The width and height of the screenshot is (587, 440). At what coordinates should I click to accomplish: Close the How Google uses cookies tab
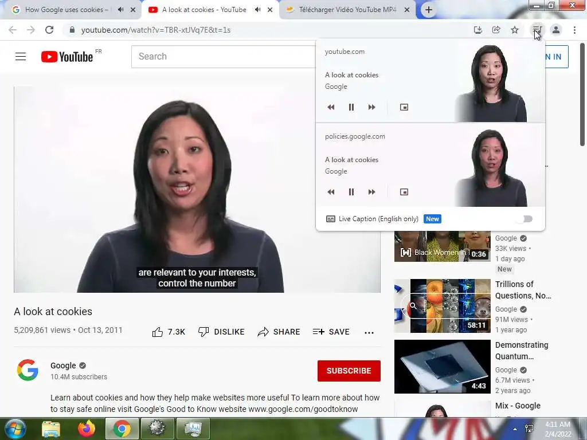coord(133,10)
